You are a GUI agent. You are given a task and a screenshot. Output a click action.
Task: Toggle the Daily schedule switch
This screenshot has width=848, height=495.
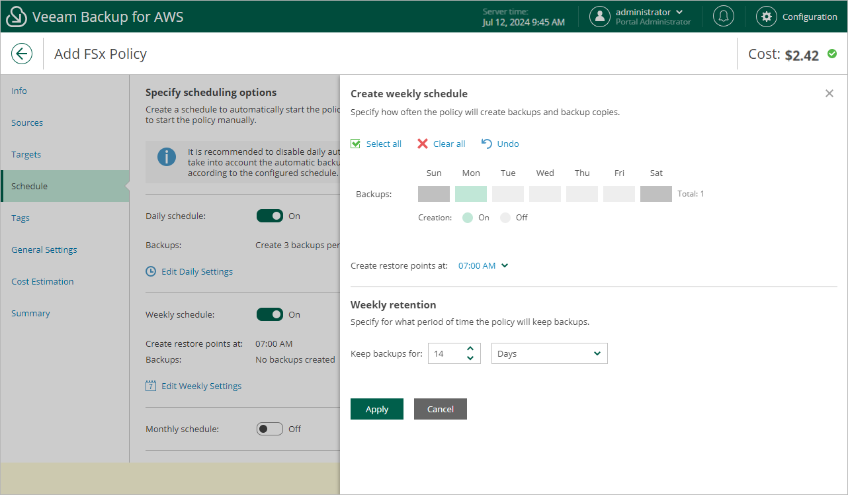270,216
